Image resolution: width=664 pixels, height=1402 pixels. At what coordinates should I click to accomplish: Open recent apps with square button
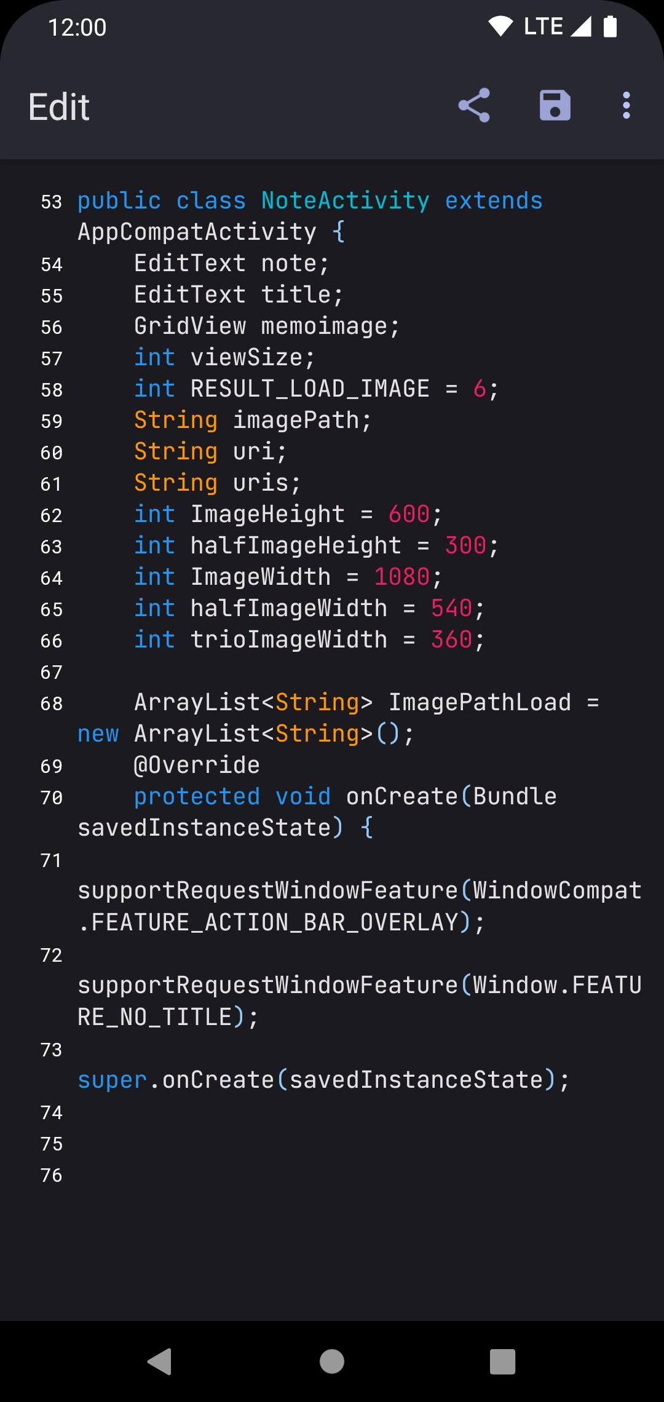pyautogui.click(x=502, y=1361)
